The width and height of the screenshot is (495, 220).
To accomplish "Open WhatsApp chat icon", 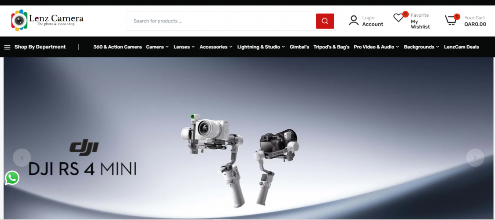I will [12, 178].
